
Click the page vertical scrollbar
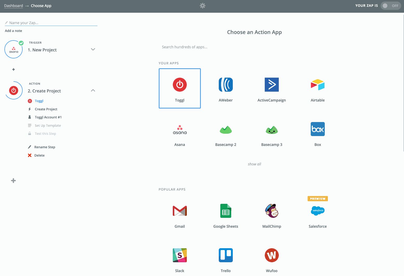click(403, 83)
